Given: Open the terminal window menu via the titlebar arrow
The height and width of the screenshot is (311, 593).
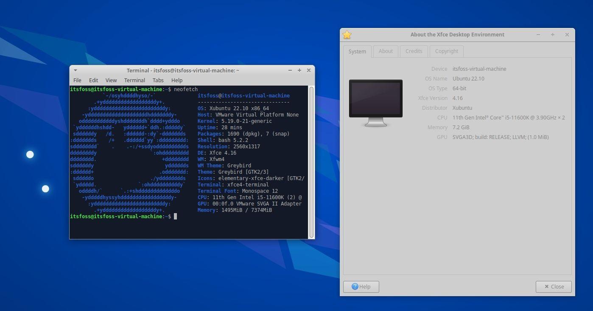Looking at the screenshot, I should point(75,70).
